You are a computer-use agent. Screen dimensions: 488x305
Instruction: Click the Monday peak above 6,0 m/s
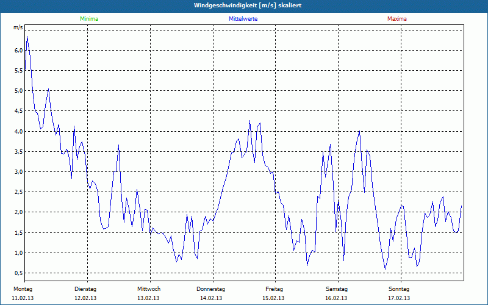27,37
